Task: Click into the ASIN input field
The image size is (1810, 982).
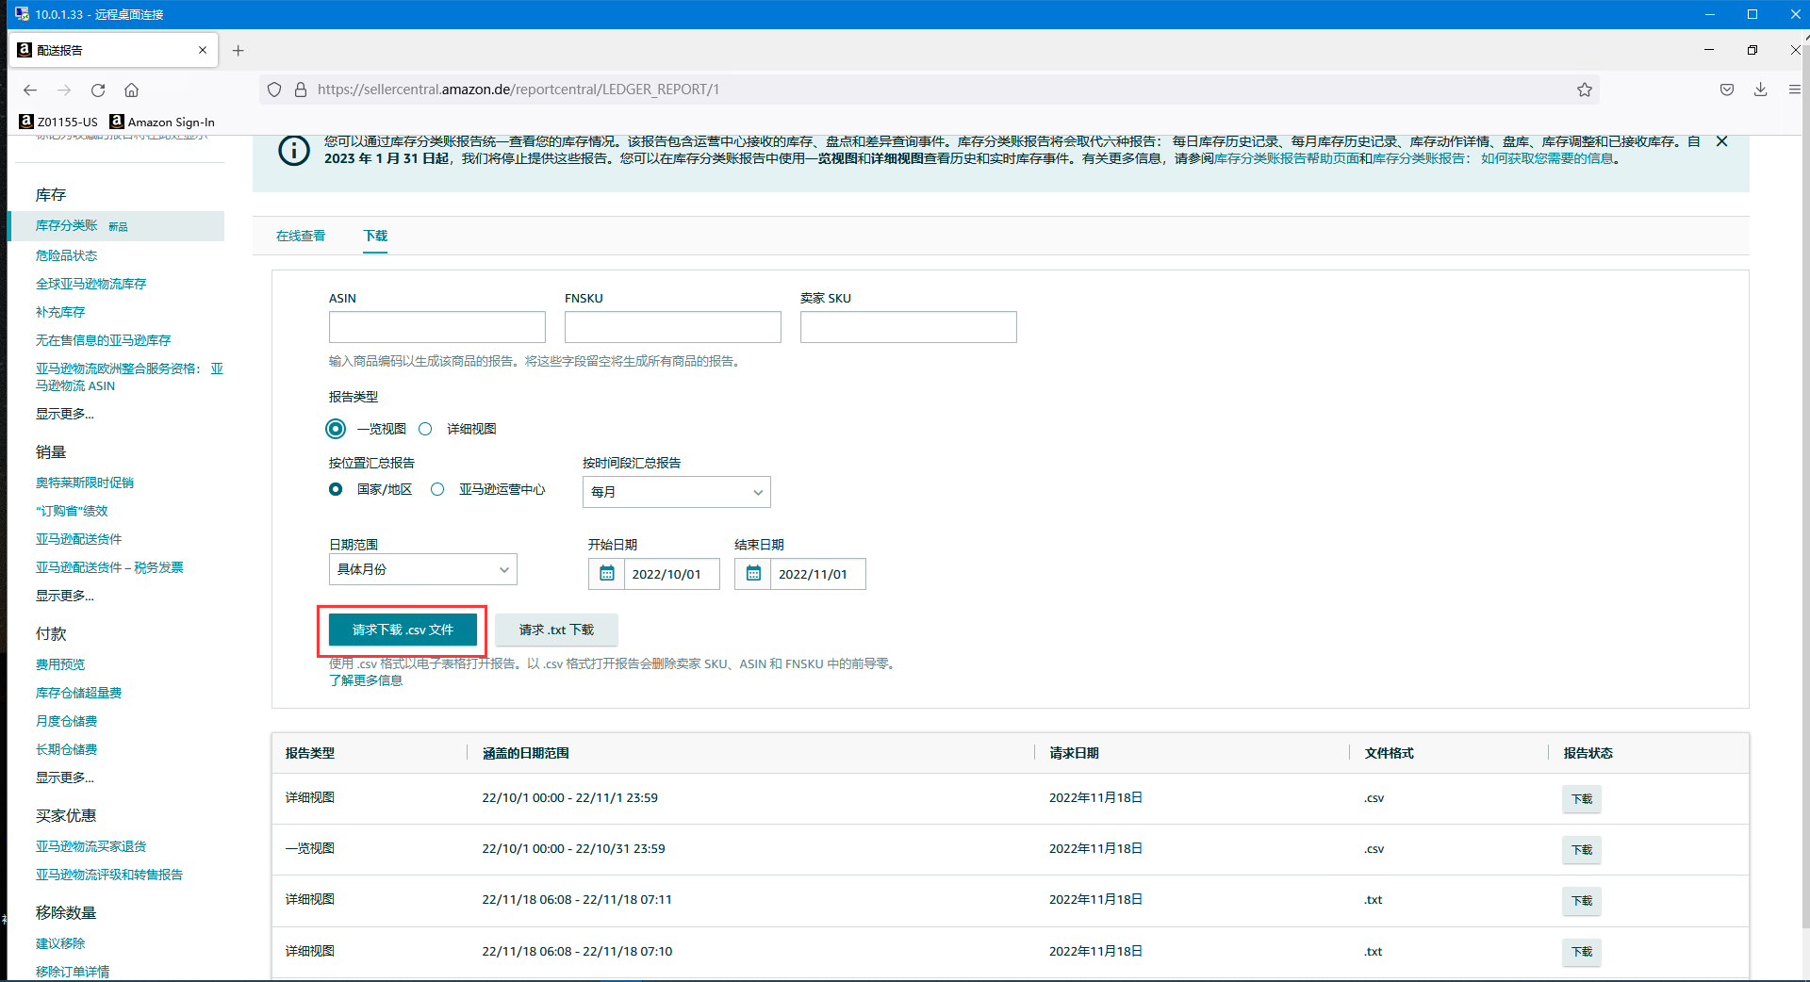Action: point(437,327)
